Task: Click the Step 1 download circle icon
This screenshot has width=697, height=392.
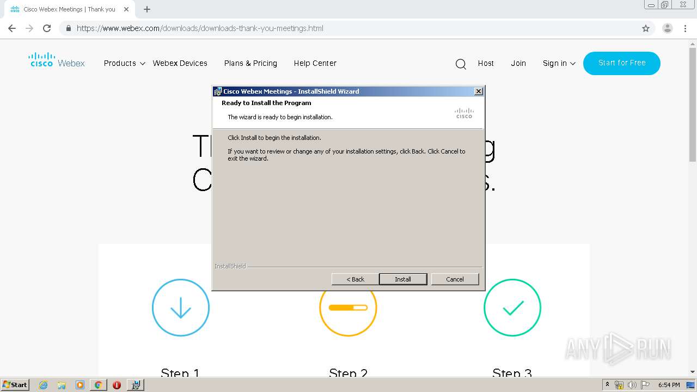Action: [181, 308]
